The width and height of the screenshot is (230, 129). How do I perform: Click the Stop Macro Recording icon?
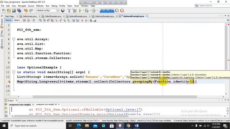86,20
